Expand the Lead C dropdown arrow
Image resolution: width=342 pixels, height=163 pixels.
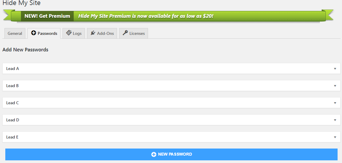335,103
